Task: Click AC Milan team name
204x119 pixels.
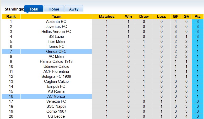Action: (x=56, y=56)
